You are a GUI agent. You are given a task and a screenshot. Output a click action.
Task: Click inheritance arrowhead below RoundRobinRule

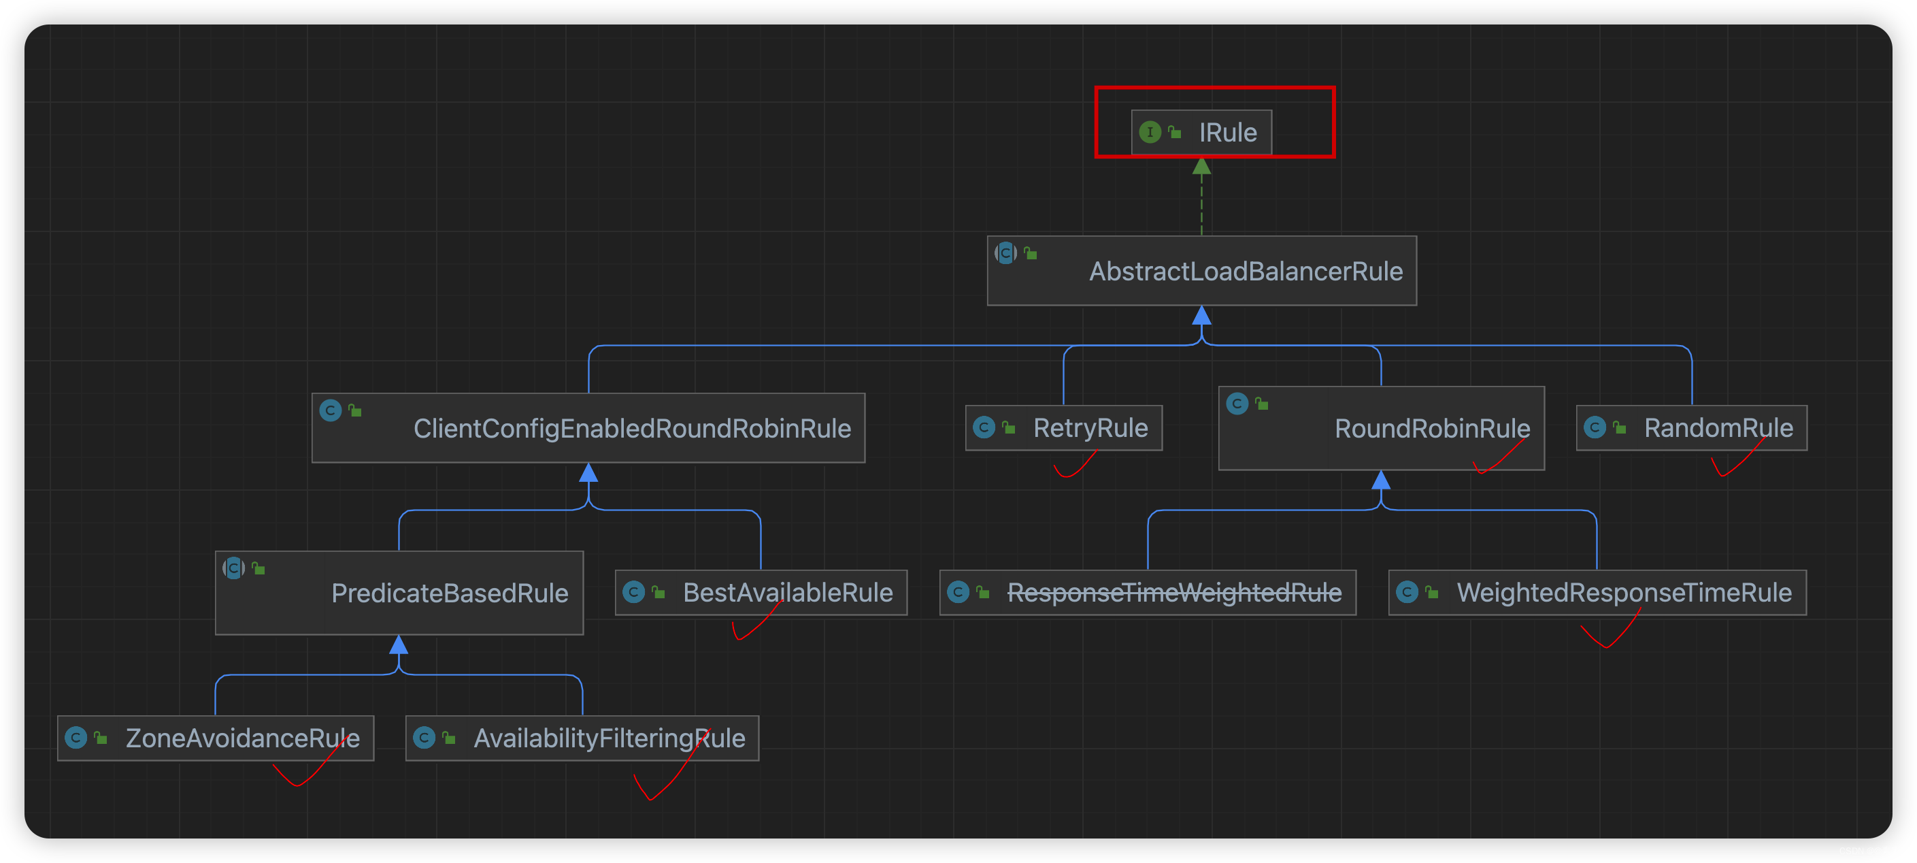pyautogui.click(x=1380, y=481)
